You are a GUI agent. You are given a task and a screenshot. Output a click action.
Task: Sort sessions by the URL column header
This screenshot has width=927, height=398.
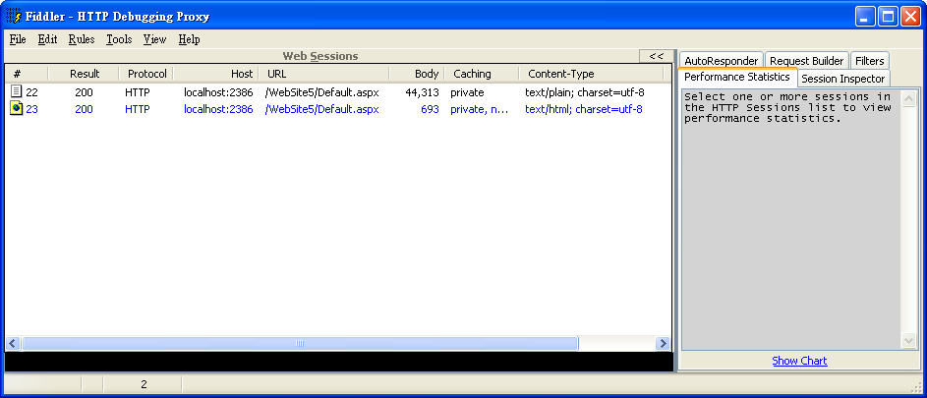point(324,74)
